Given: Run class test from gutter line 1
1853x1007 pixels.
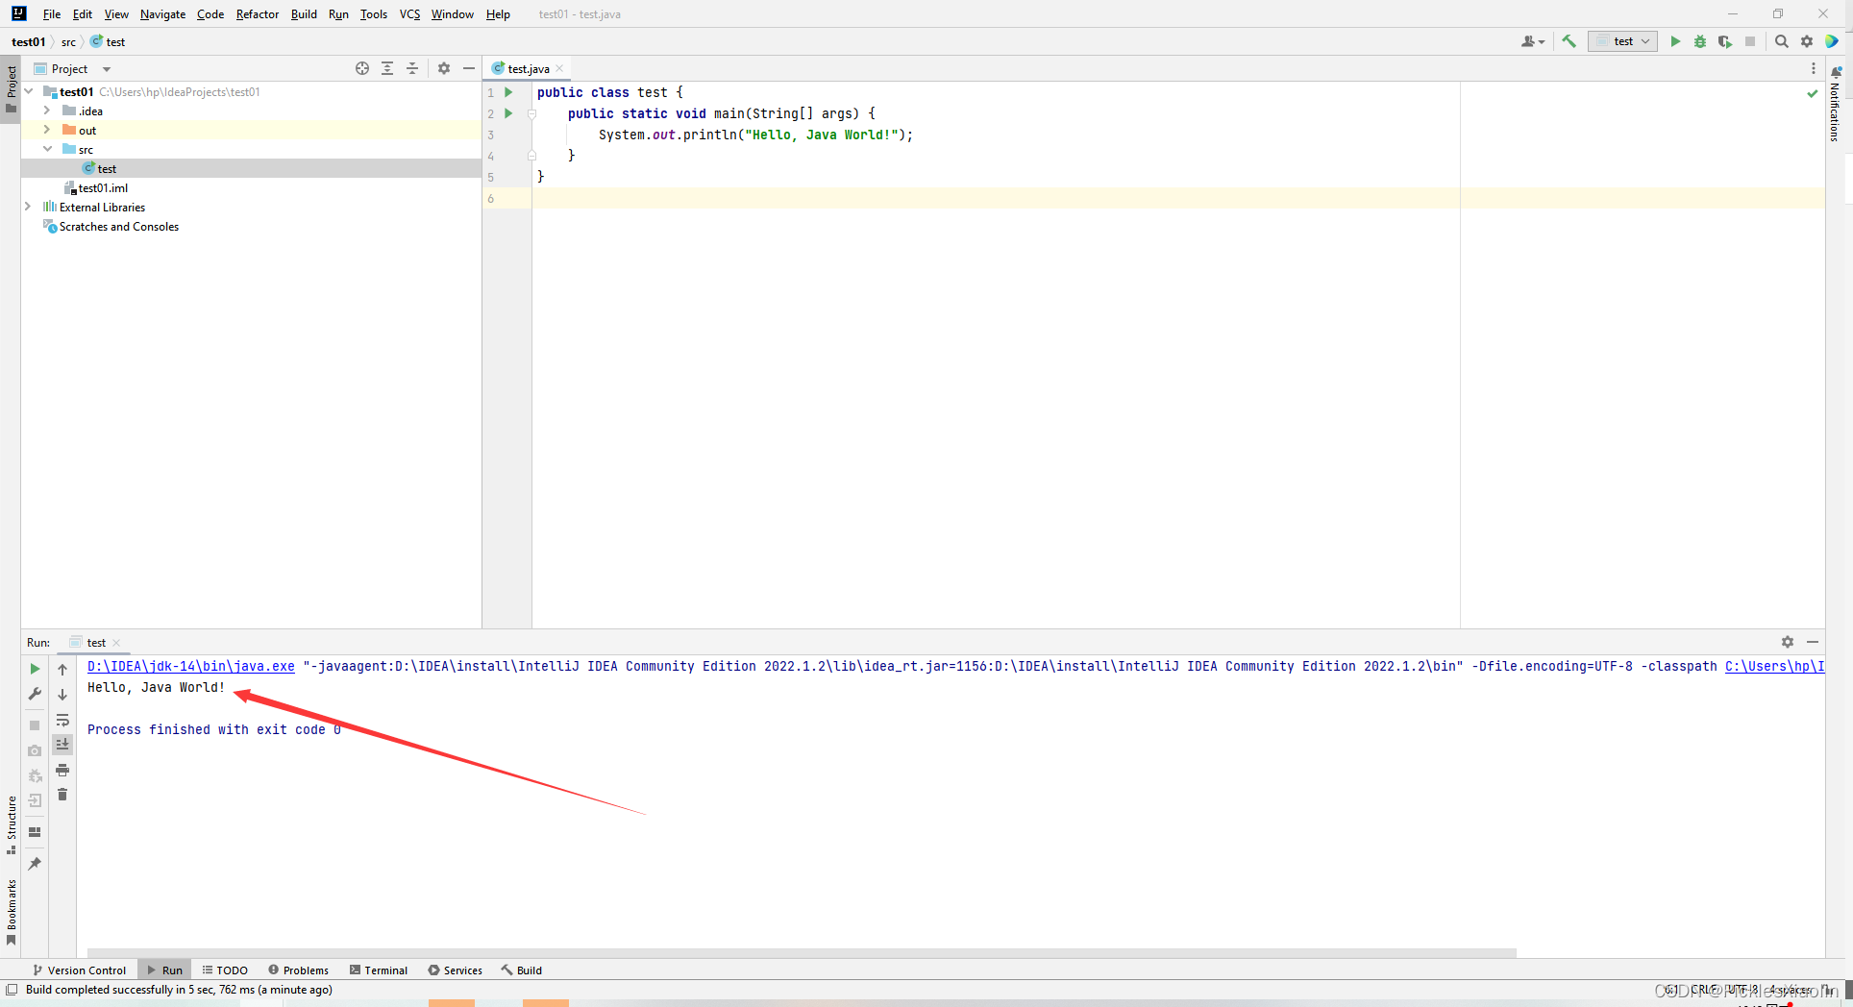Looking at the screenshot, I should coord(508,92).
